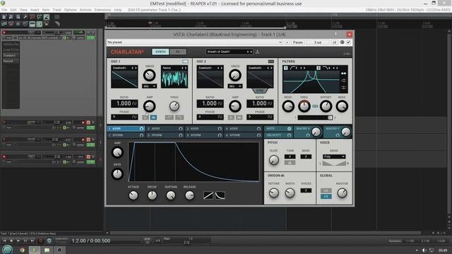Open the OSC 2 XMOD Mix dropdown
Screen dimensions: 452x254
235,86
